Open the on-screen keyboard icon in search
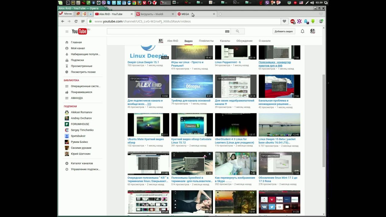Viewport: 386px width, 217px height. [227, 31]
